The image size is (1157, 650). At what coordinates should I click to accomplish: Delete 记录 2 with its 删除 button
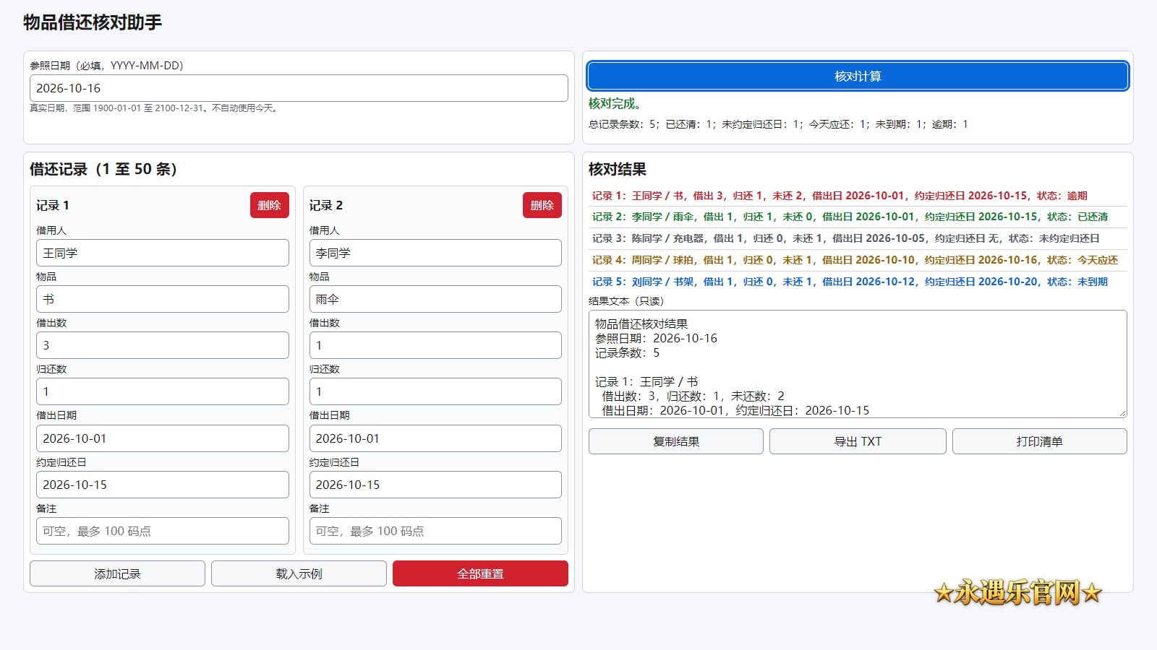(542, 205)
